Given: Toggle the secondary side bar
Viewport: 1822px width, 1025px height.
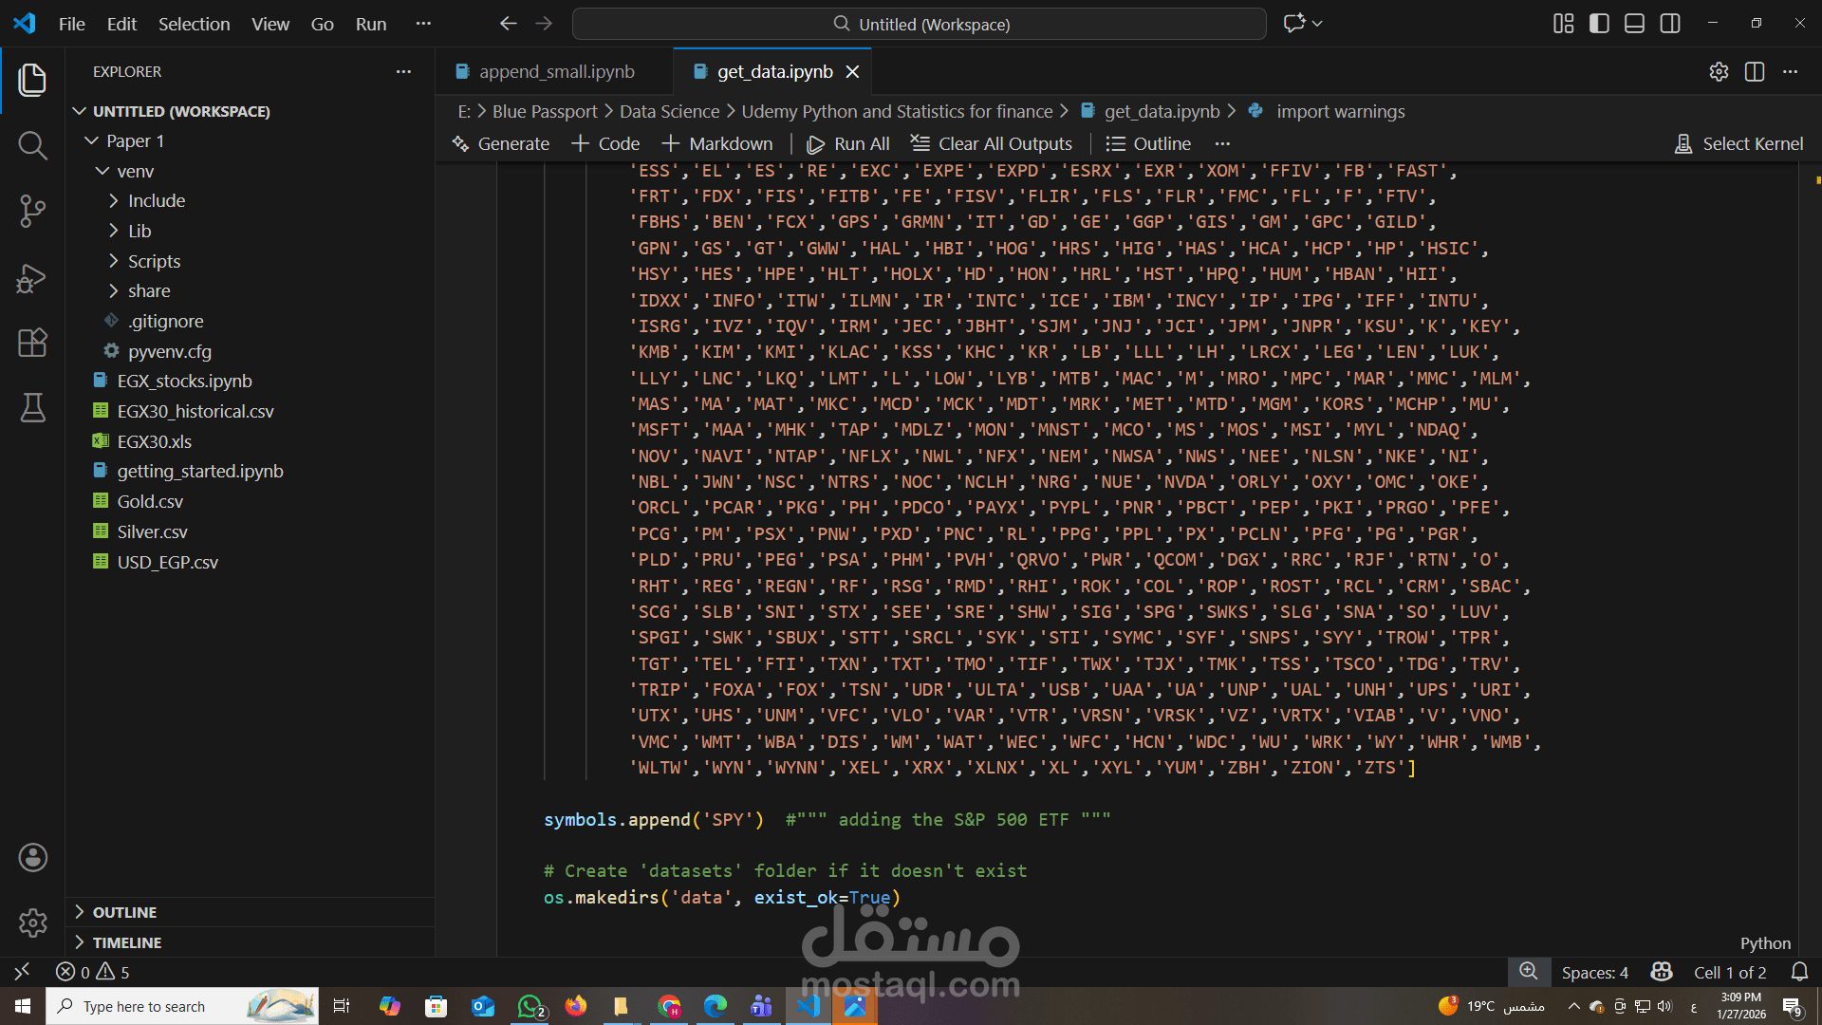Looking at the screenshot, I should [1670, 24].
